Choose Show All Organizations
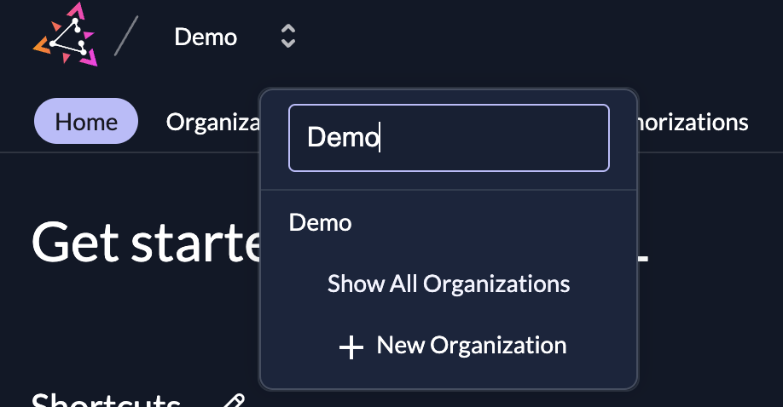This screenshot has width=783, height=407. [x=449, y=284]
